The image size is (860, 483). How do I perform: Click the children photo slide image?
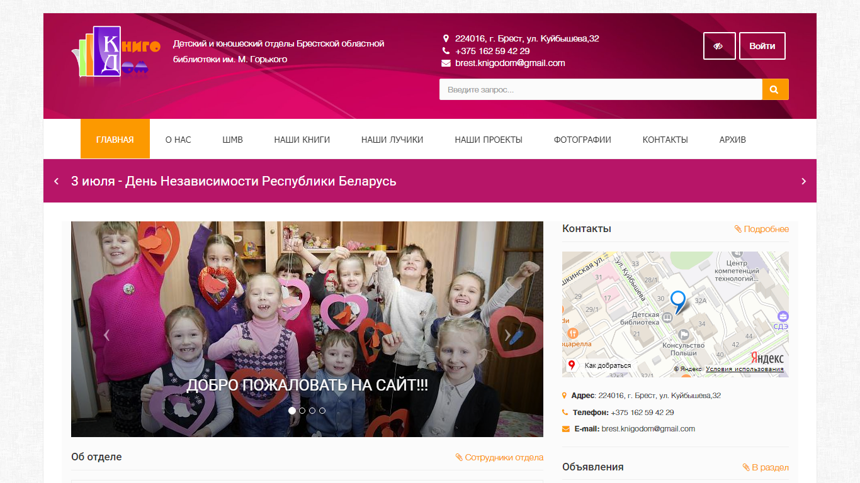(x=307, y=329)
